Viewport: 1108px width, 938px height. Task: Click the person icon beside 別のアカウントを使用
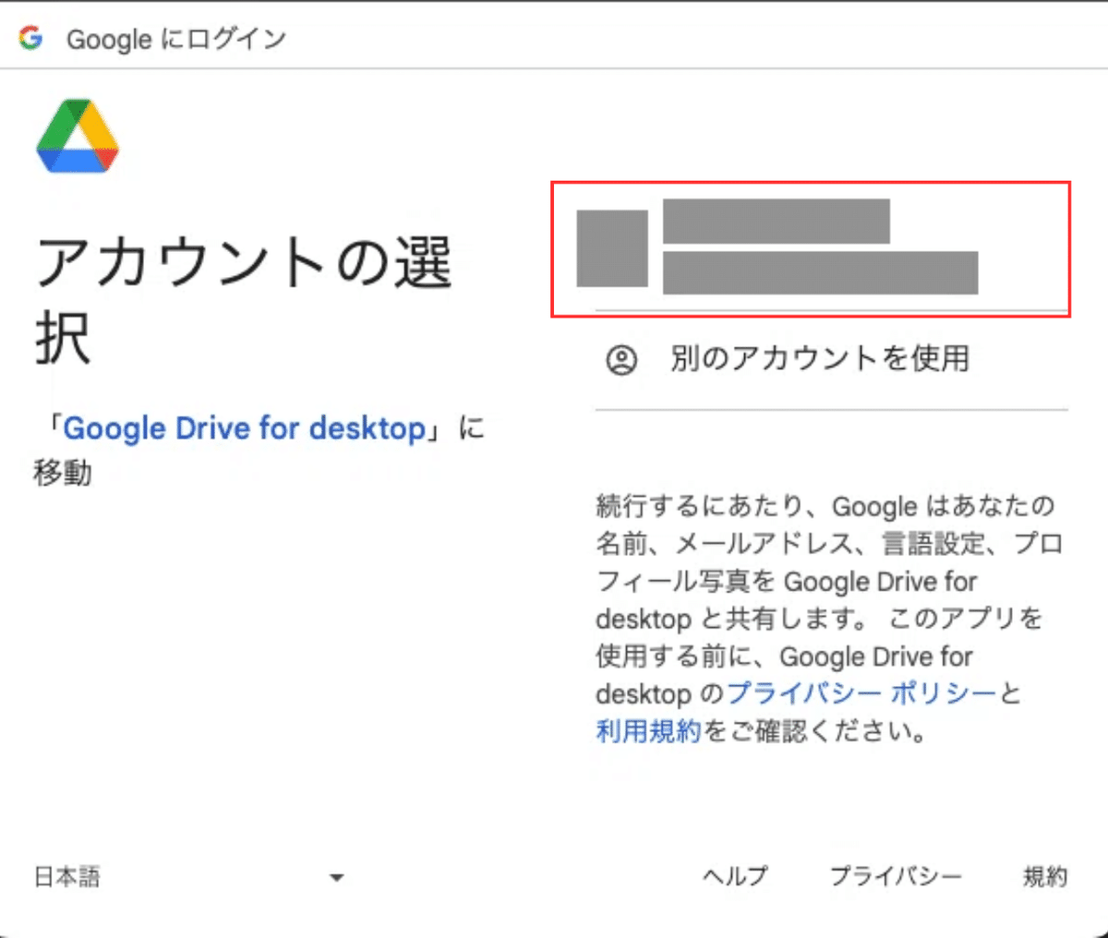click(621, 360)
